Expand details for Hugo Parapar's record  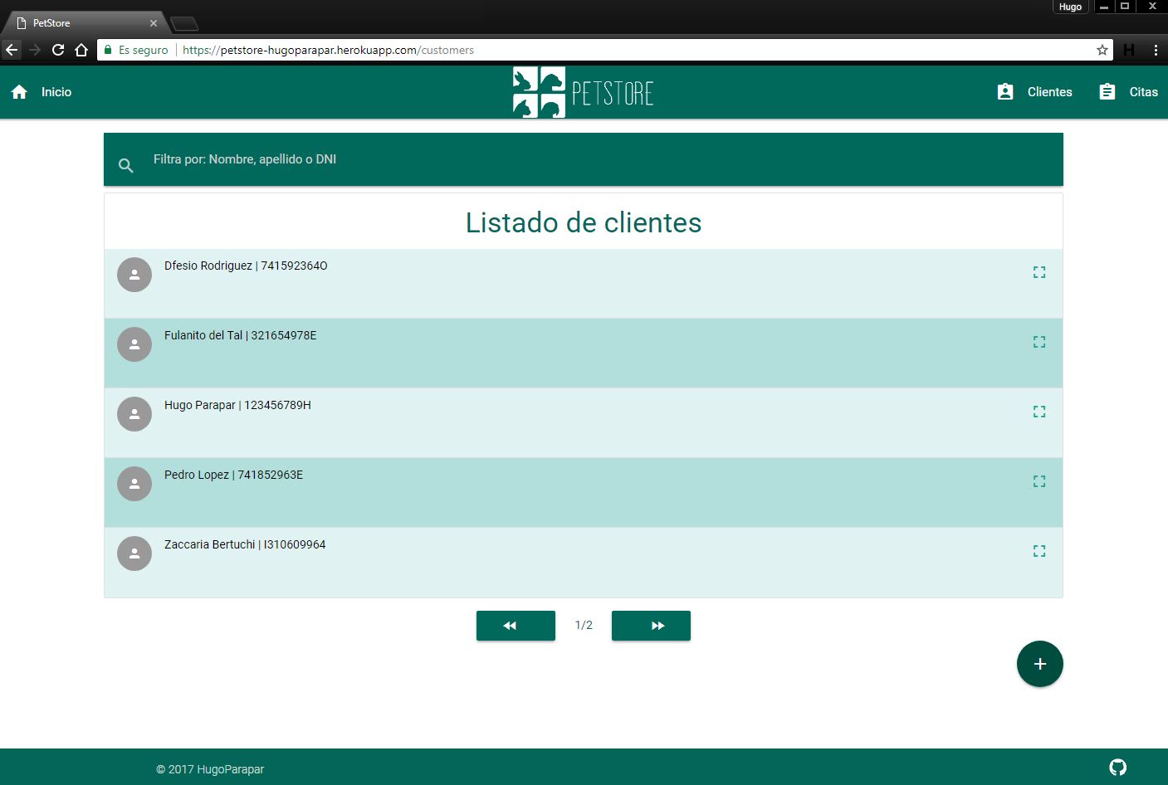(1038, 411)
